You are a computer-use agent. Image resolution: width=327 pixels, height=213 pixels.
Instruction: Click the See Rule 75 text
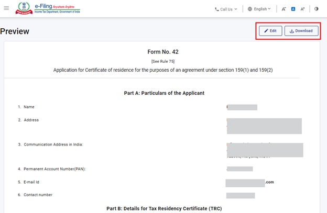(x=163, y=61)
